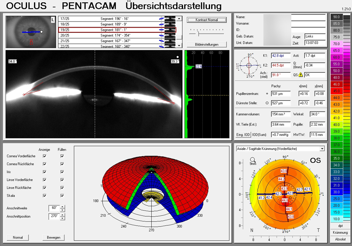
Task: Click the Kontrast Normal button
Action: pos(207,20)
